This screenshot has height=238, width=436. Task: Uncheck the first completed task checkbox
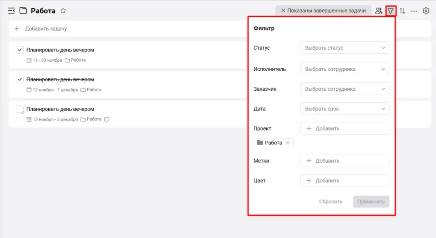(20, 50)
